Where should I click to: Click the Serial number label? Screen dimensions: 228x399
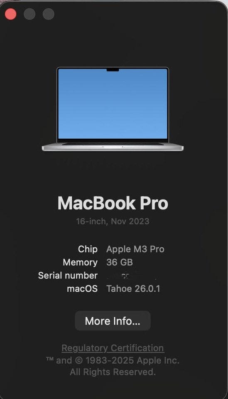[68, 275]
